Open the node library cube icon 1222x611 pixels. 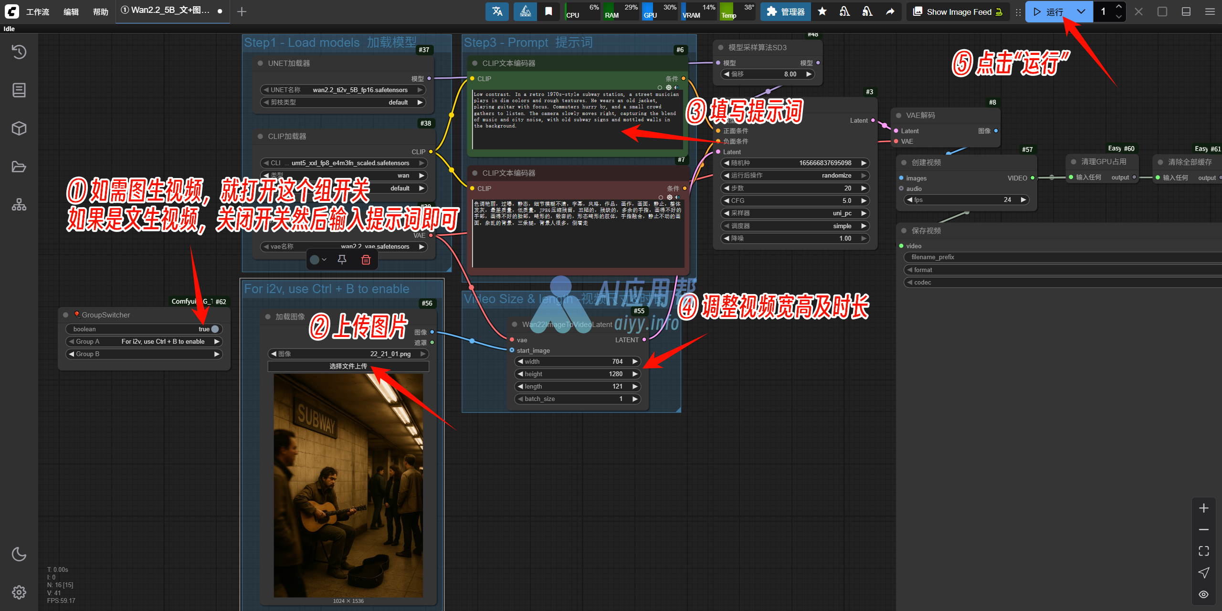pos(19,128)
